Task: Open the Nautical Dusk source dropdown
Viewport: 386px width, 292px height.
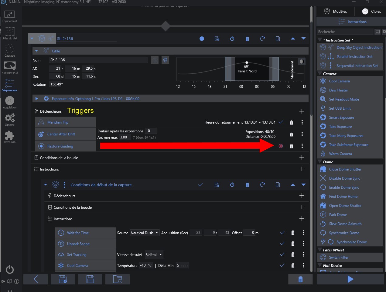Action: pyautogui.click(x=145, y=233)
